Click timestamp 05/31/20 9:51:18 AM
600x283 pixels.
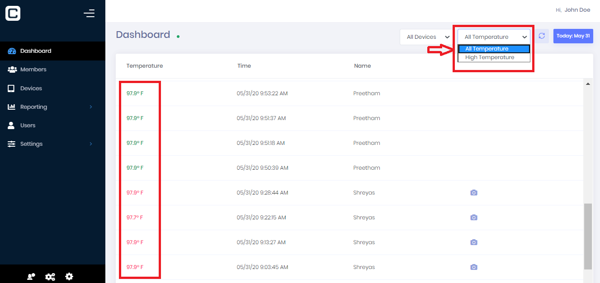pyautogui.click(x=261, y=143)
